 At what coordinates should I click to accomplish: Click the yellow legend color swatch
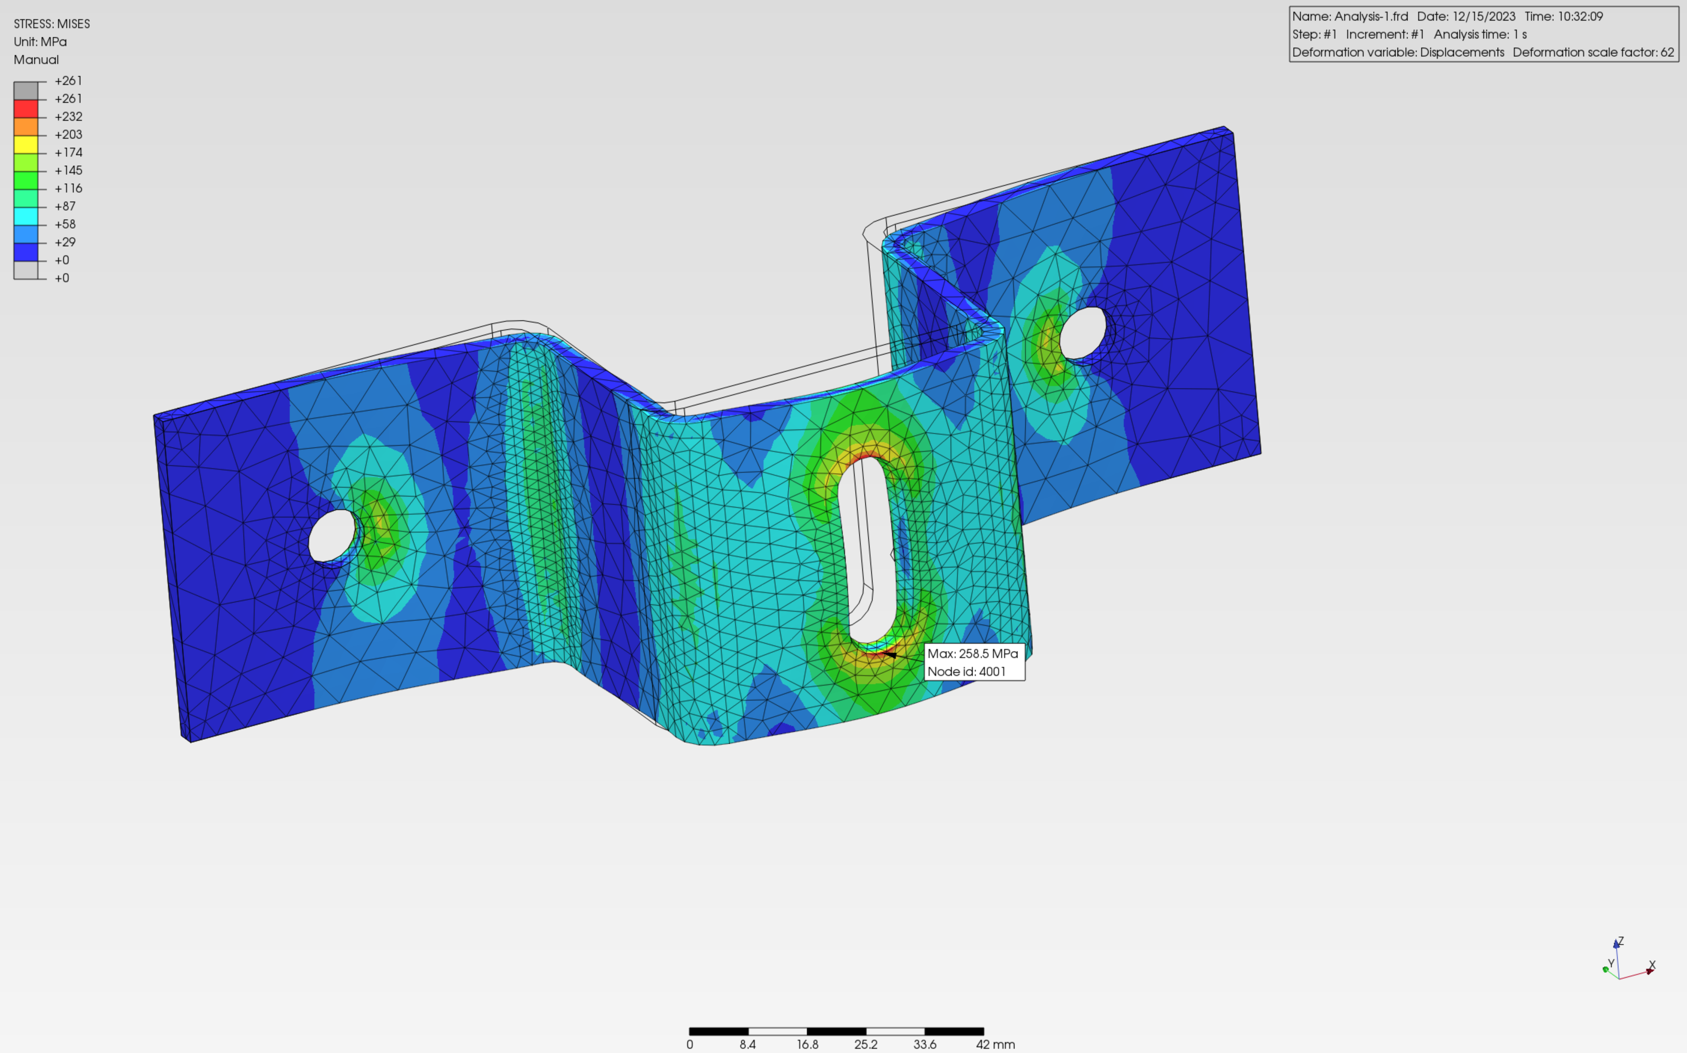[x=26, y=144]
